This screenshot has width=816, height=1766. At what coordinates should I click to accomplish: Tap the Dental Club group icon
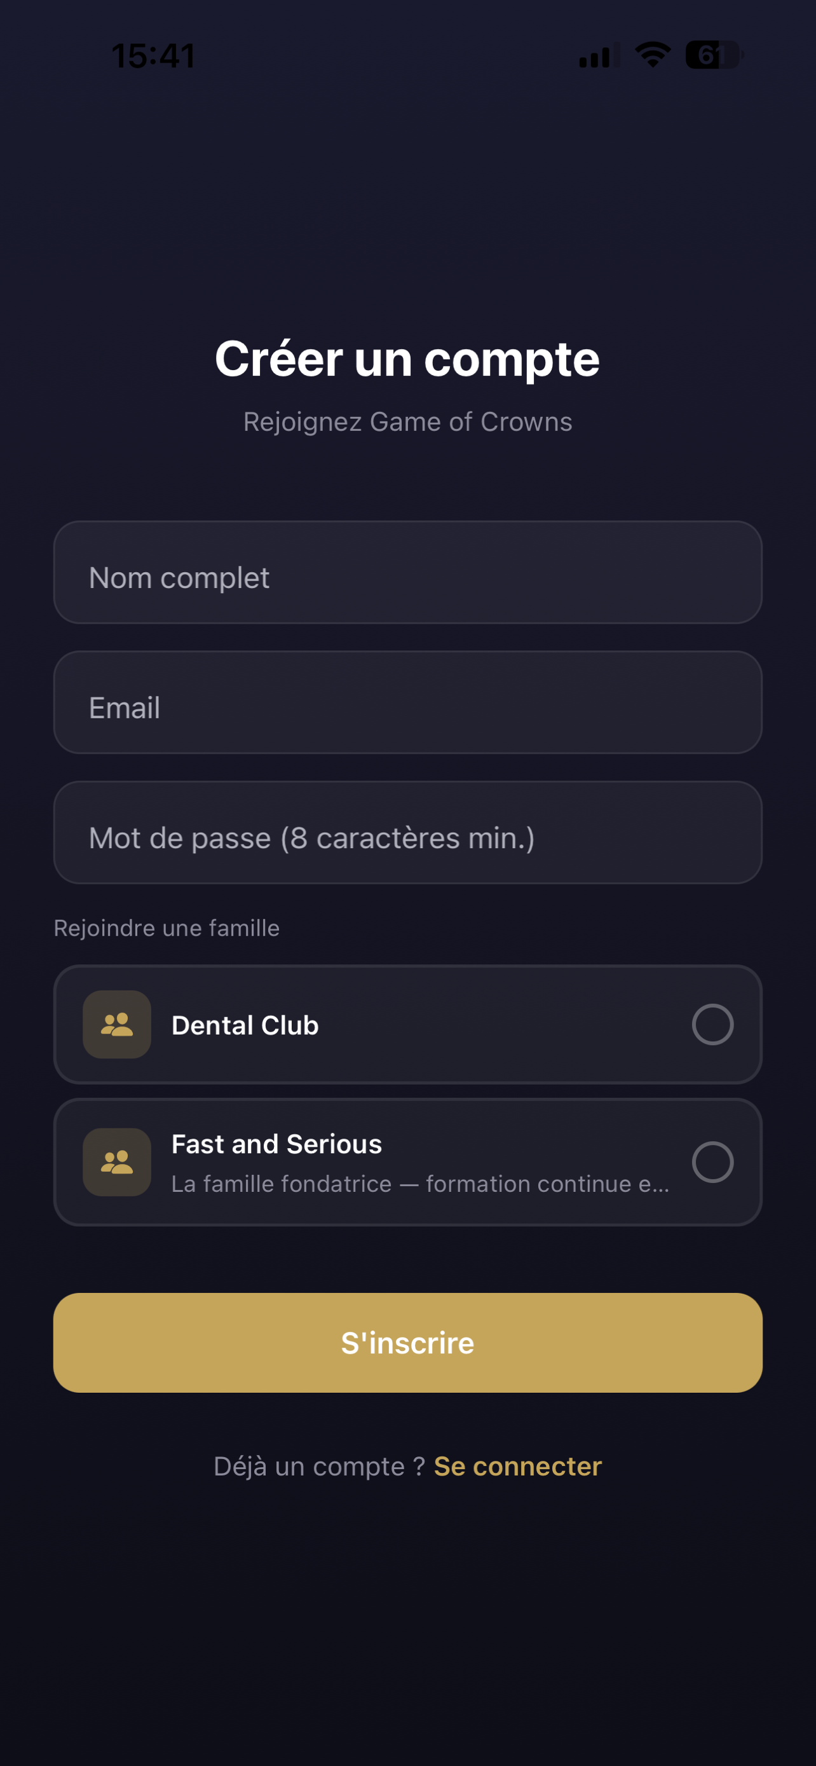click(117, 1024)
